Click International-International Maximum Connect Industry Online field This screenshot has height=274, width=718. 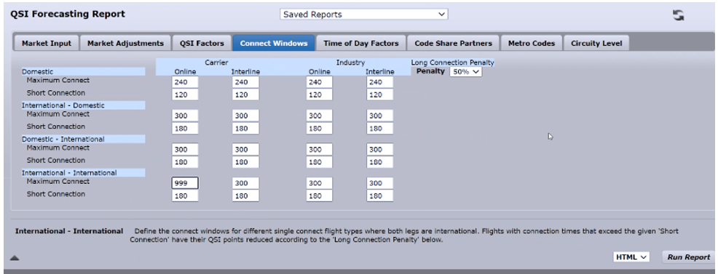point(319,183)
